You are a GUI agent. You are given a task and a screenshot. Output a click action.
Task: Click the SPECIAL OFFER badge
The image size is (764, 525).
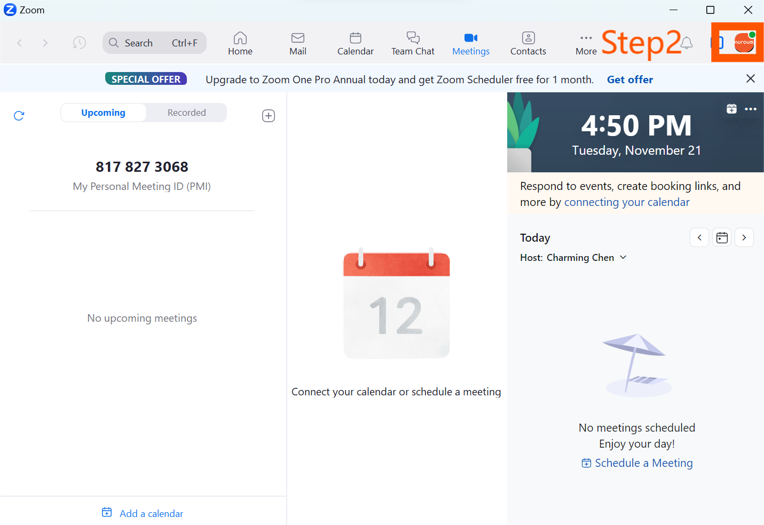point(146,79)
